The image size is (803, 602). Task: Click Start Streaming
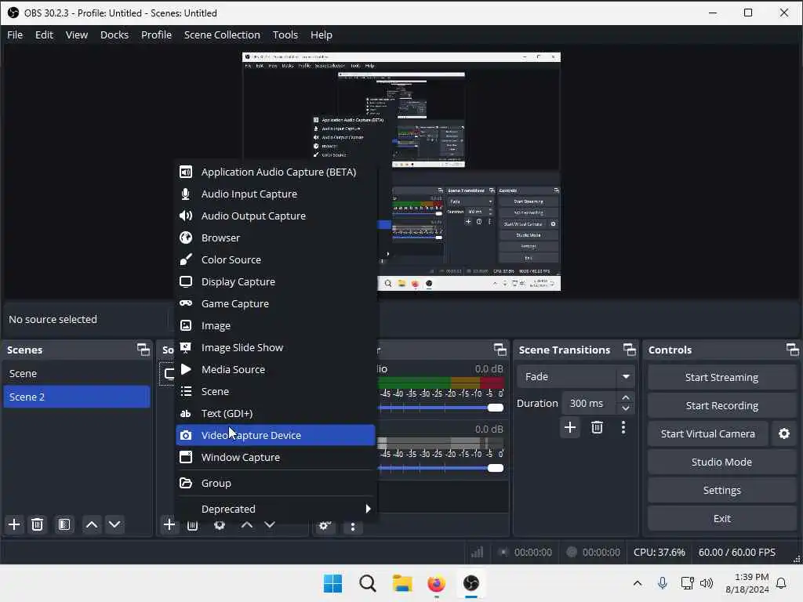pos(721,377)
